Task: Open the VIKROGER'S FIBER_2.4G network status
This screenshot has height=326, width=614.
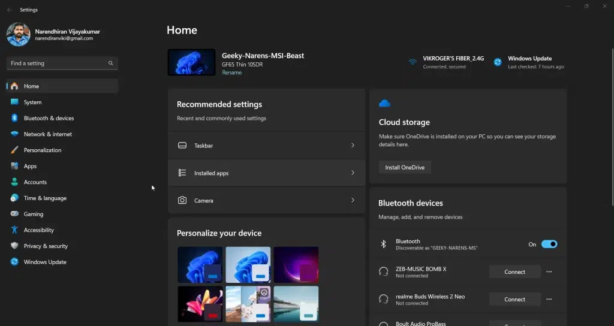Action: 446,62
